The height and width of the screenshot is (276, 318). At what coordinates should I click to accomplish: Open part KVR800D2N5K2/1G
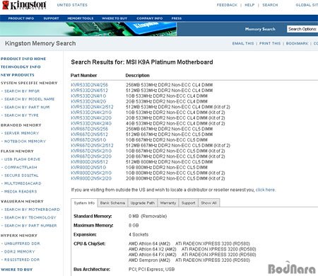click(91, 173)
